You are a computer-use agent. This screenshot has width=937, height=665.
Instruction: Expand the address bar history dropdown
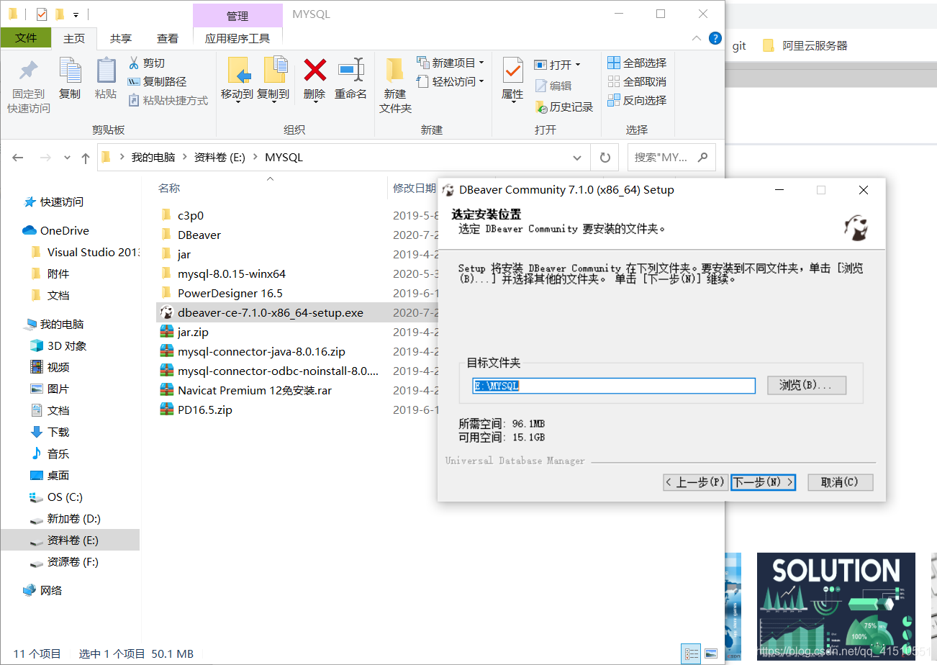(x=576, y=157)
